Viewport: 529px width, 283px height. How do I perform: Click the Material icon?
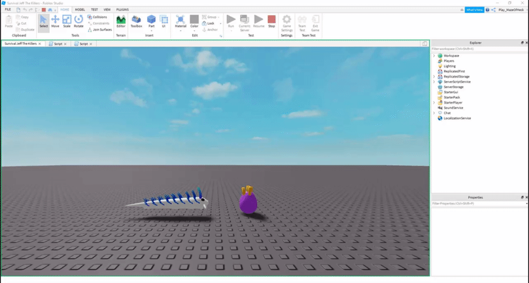click(x=180, y=20)
